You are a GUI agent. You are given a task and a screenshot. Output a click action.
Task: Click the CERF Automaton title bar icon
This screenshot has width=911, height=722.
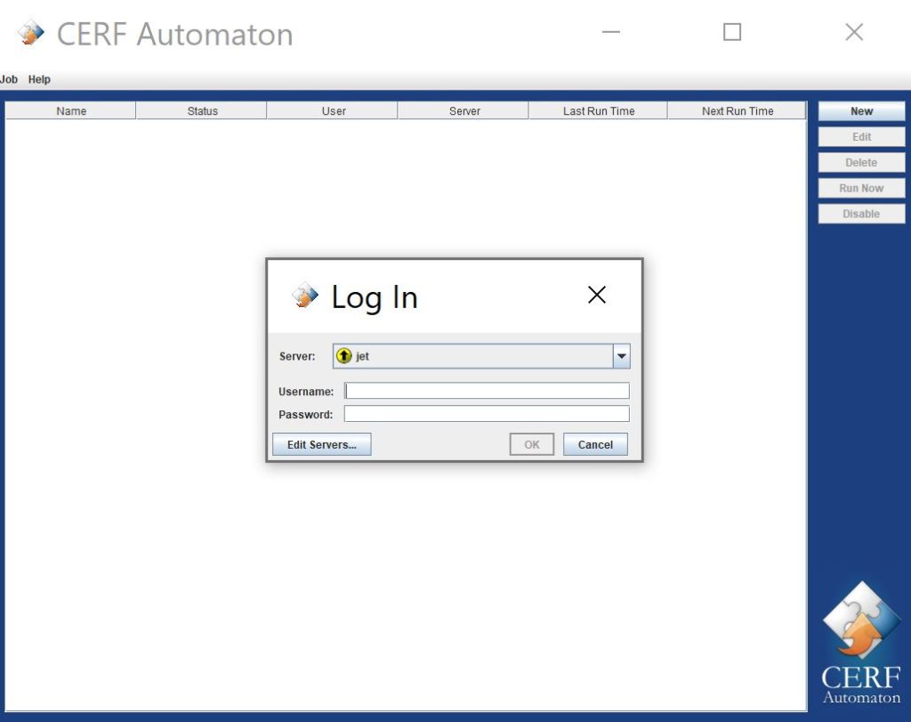coord(31,34)
